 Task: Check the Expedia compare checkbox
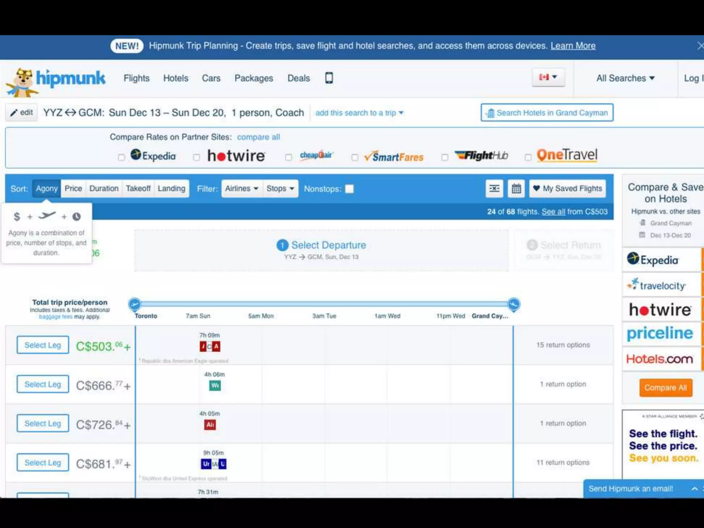[121, 157]
